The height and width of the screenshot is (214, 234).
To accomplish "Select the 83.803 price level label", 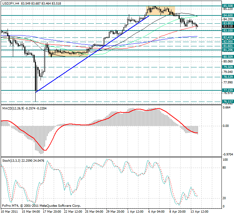I will coord(228,23).
